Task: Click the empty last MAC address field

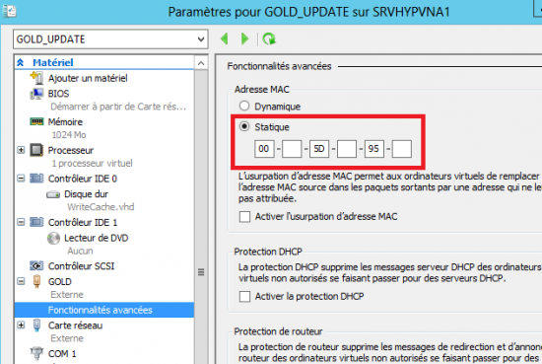Action: (402, 149)
